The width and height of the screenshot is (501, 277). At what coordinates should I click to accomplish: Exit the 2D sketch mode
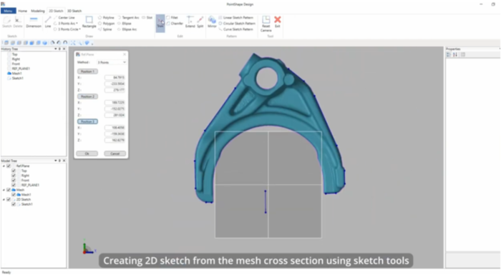[278, 22]
